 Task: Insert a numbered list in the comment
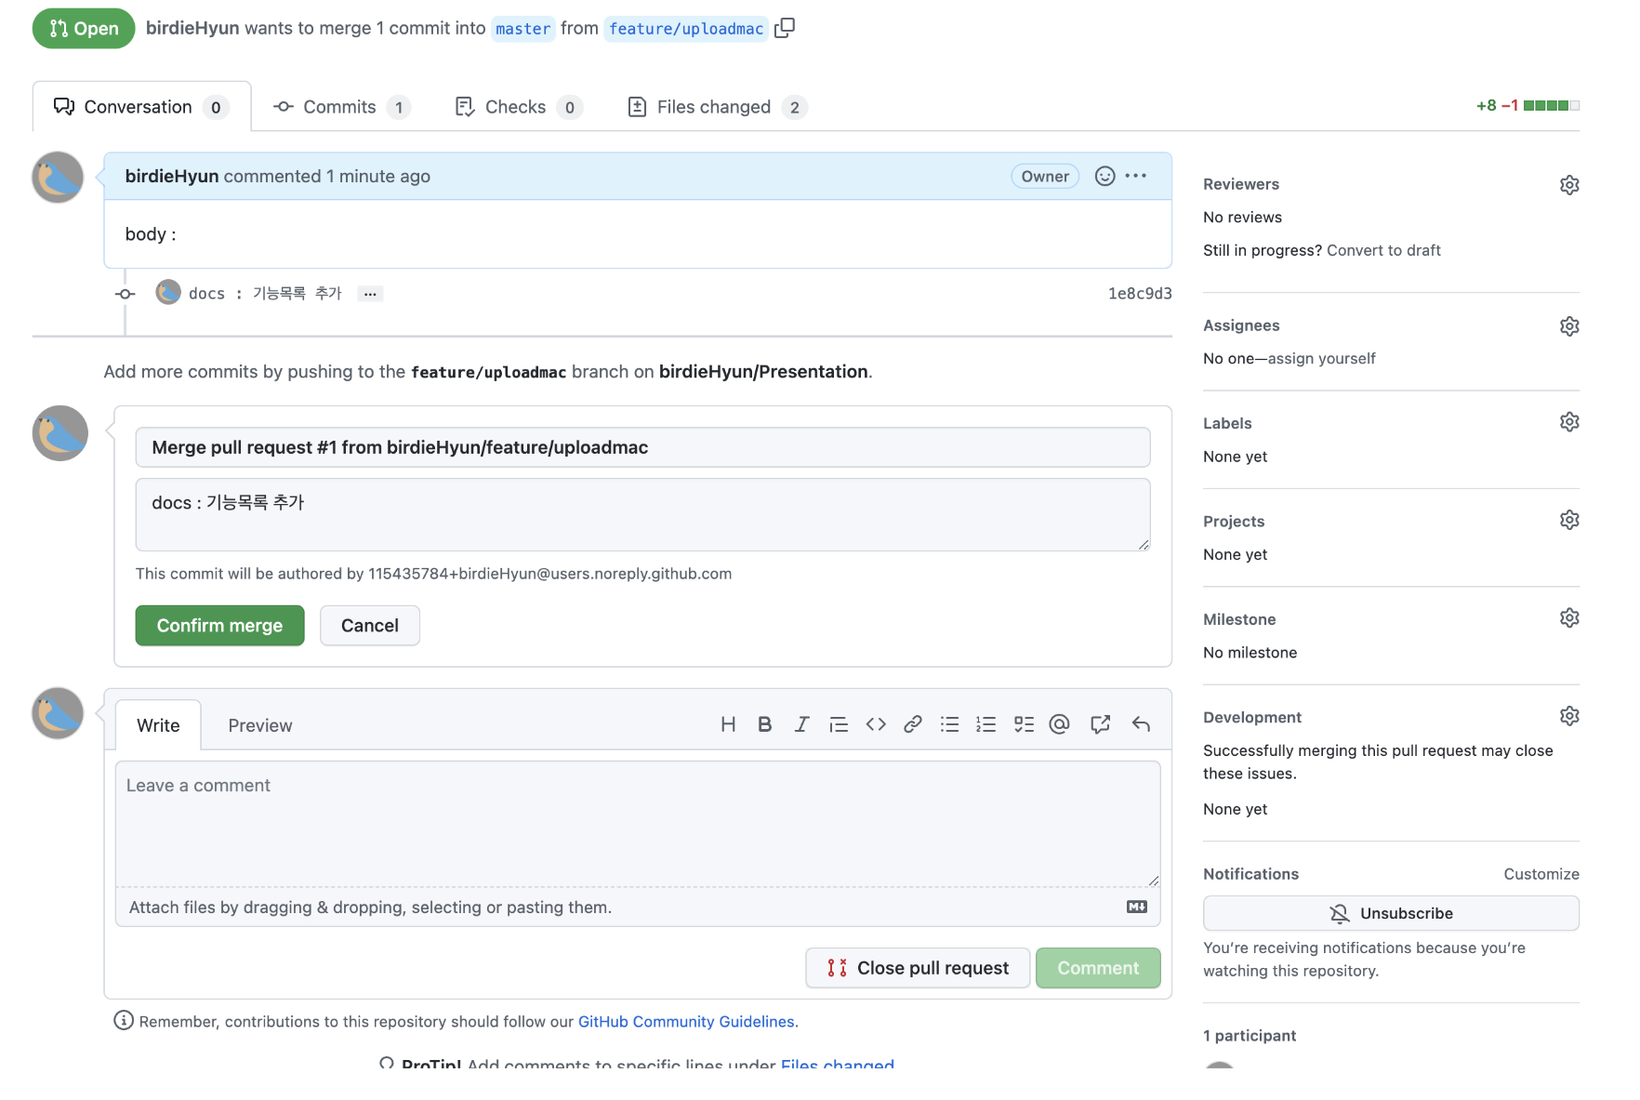(x=985, y=723)
